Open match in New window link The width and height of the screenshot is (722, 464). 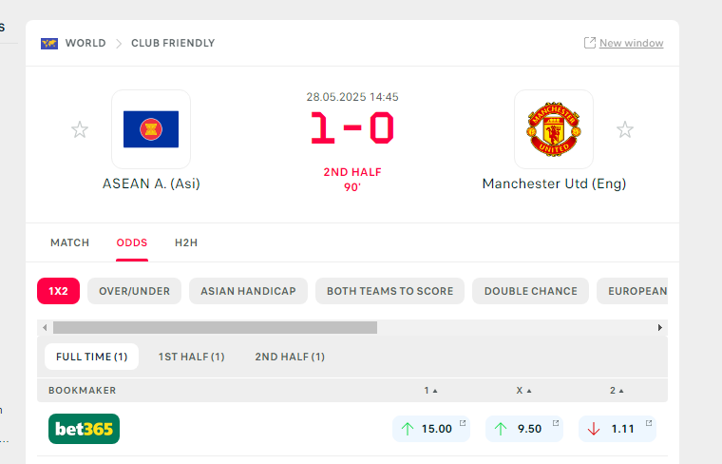click(x=632, y=43)
